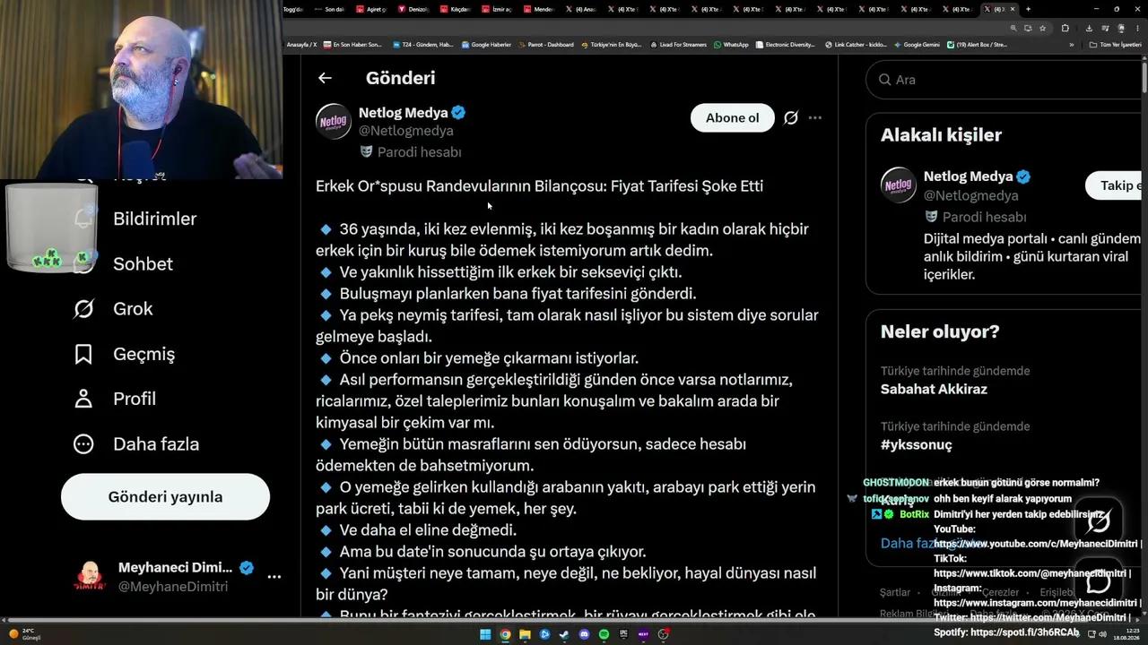This screenshot has height=645, width=1148.
Task: Bookmark this page with the star icon
Action: [x=1042, y=28]
